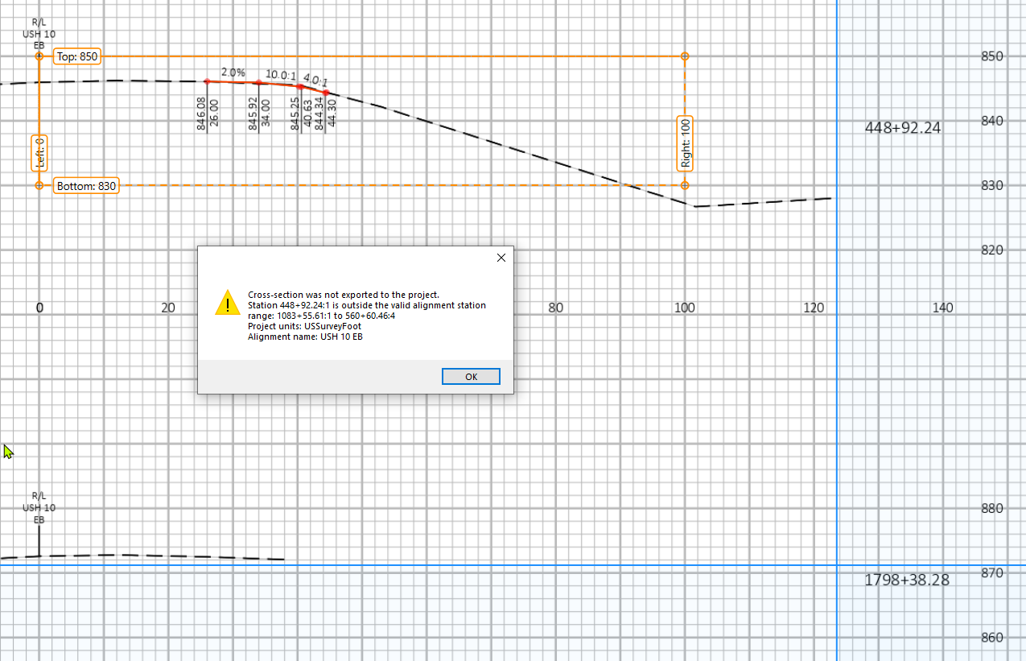Click the '880' elevation axis label

(992, 508)
